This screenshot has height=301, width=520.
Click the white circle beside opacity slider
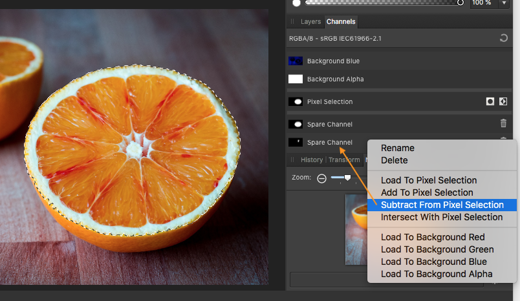tap(296, 3)
